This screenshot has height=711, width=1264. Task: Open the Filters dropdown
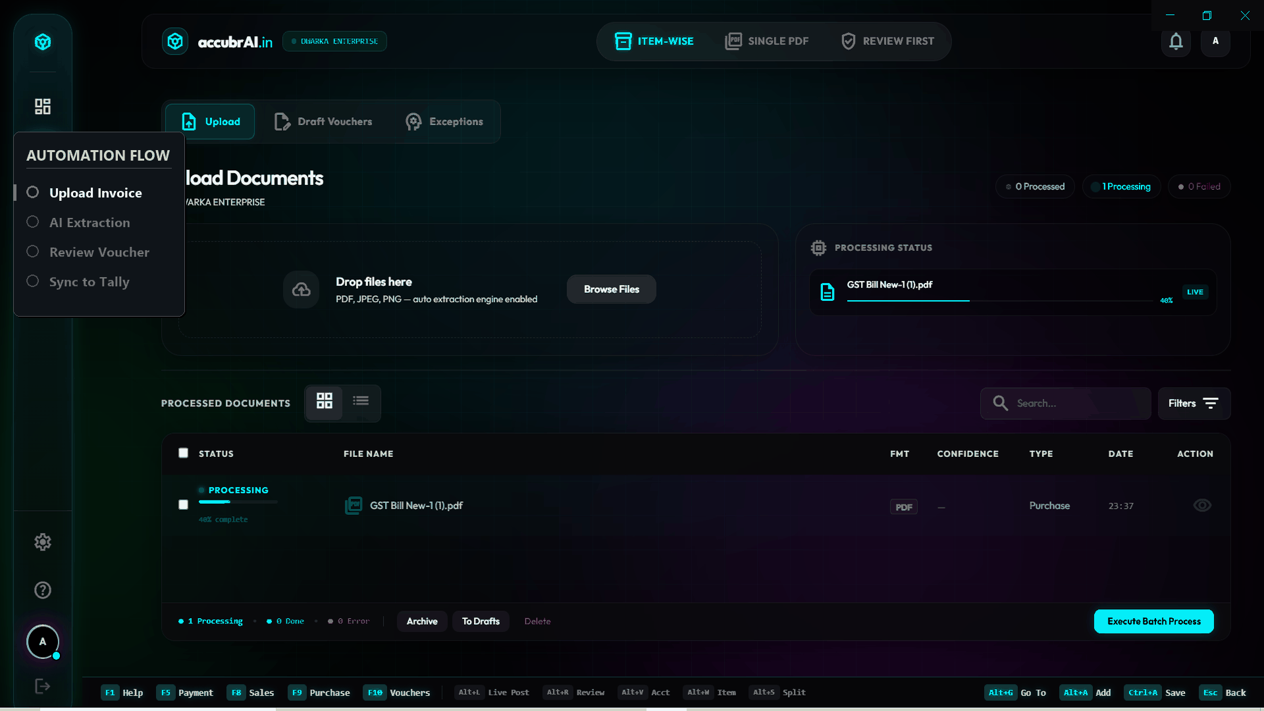[x=1194, y=404]
